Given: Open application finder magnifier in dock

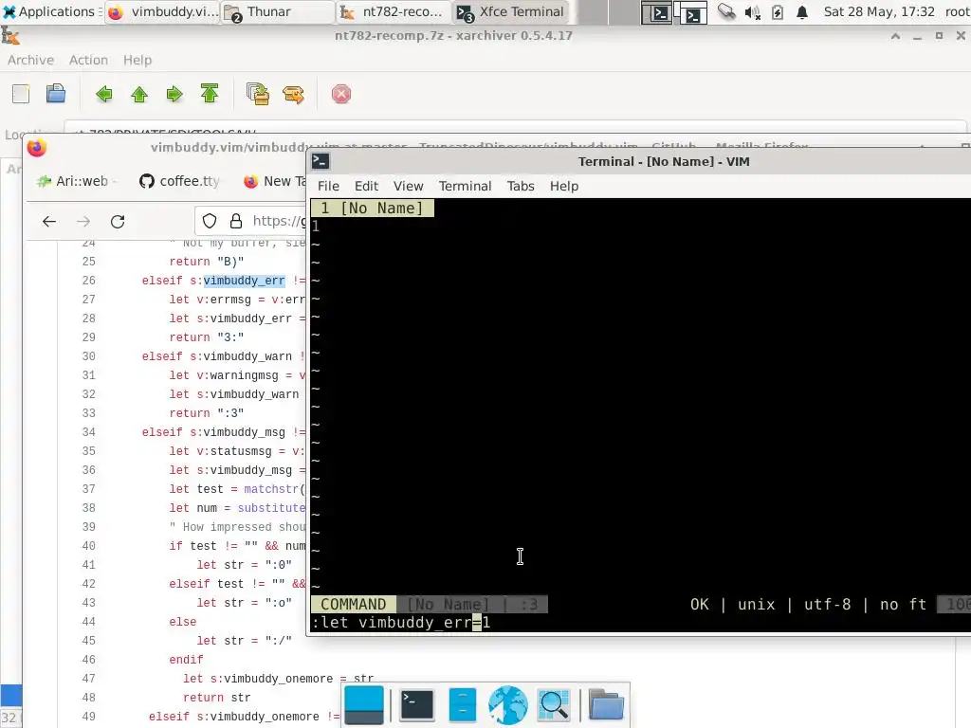Looking at the screenshot, I should click(x=554, y=705).
